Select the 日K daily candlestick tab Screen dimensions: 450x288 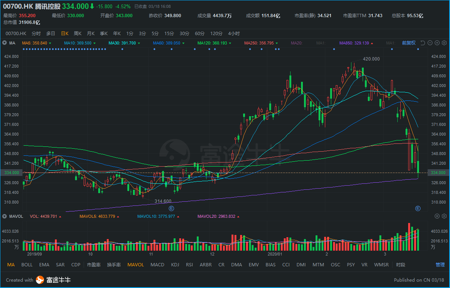[x=65, y=33]
